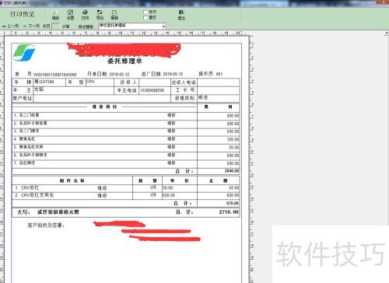Click the parts subtotal 670.00
Viewport: 389px width, 283px height.
(233, 203)
